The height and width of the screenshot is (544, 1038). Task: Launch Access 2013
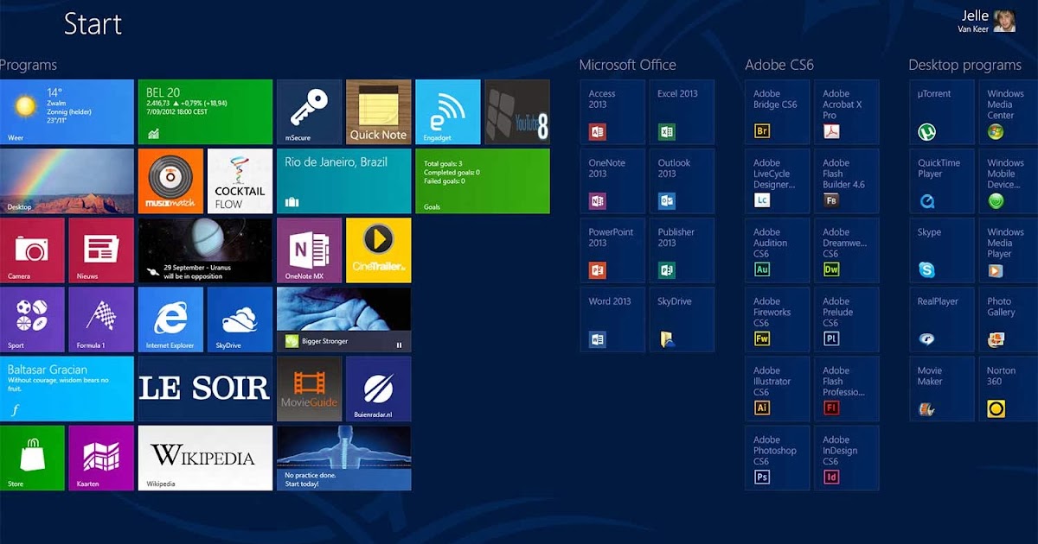(612, 112)
